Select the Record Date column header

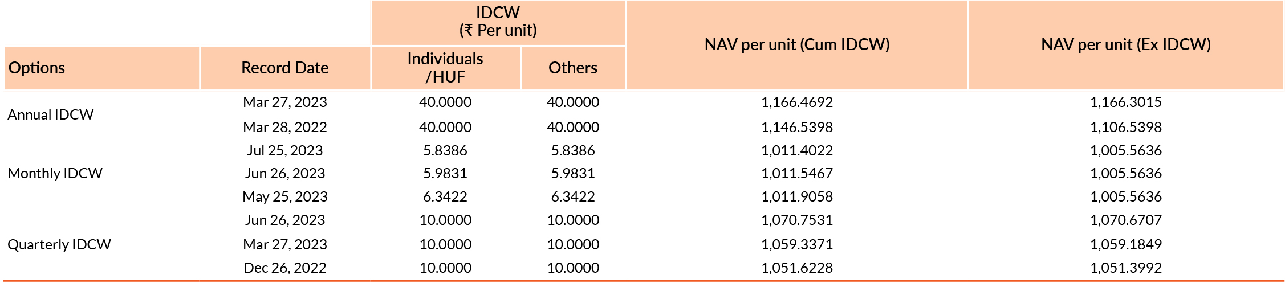[x=284, y=68]
